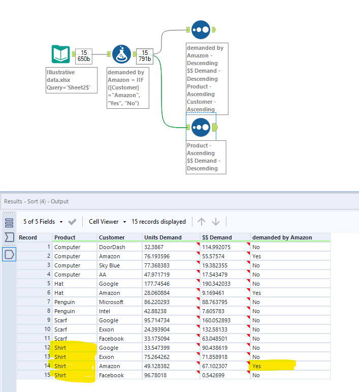
Task: Click the 15 records displayed label
Action: pos(159,222)
